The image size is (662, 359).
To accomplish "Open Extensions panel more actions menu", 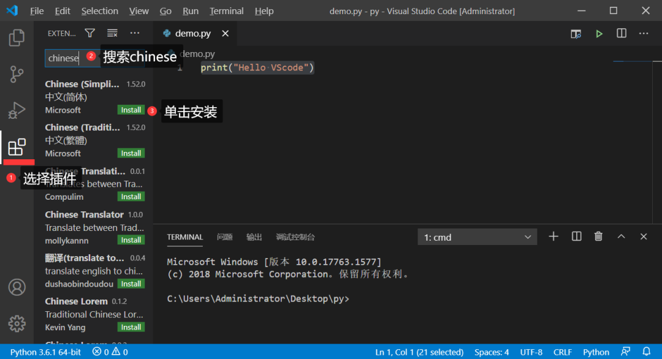I will pyautogui.click(x=135, y=33).
